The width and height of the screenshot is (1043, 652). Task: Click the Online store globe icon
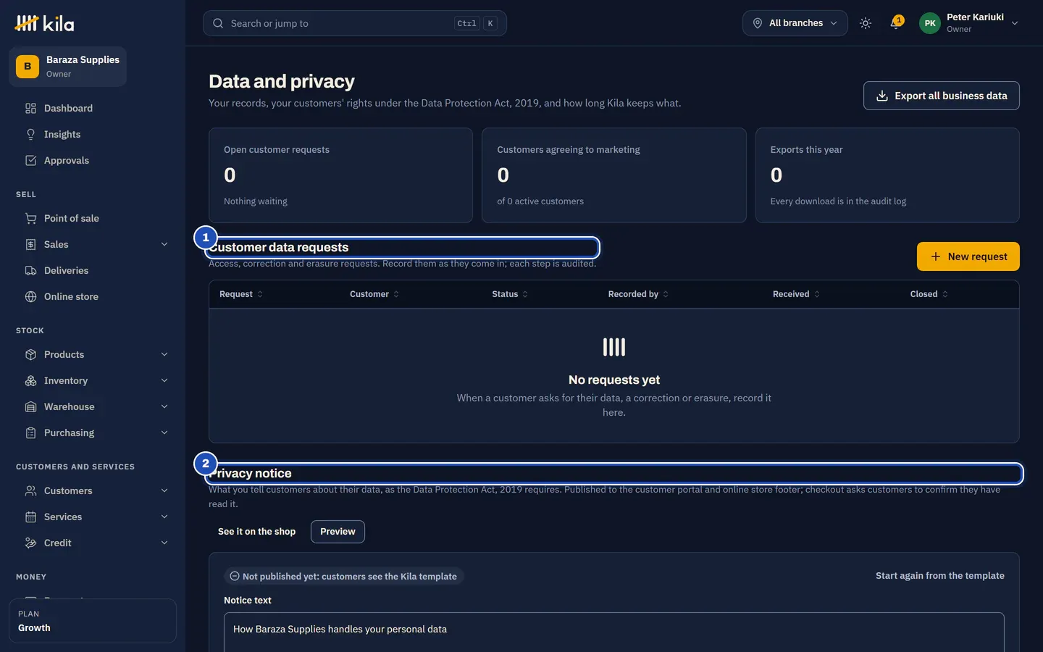coord(30,296)
